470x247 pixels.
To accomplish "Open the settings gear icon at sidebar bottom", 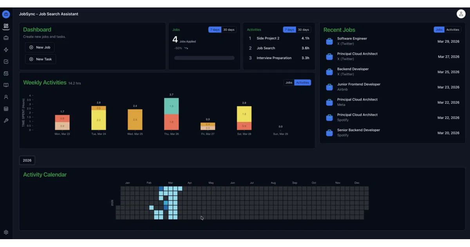I will pos(6,232).
